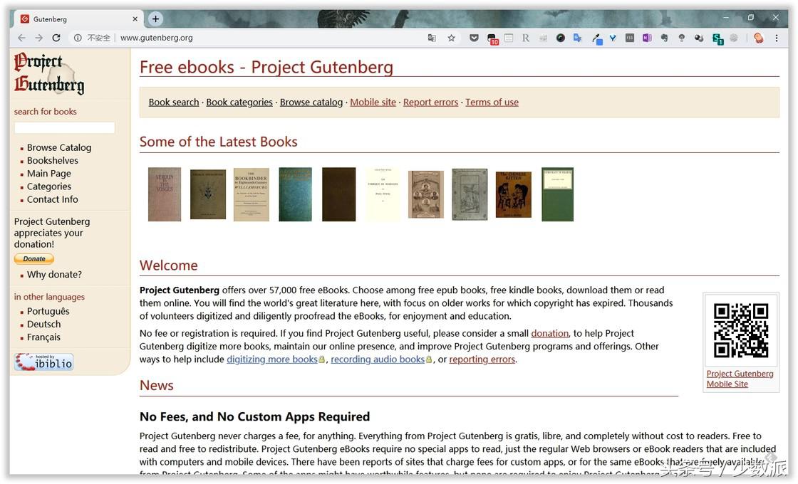Click the OneNote extension icon

[647, 38]
